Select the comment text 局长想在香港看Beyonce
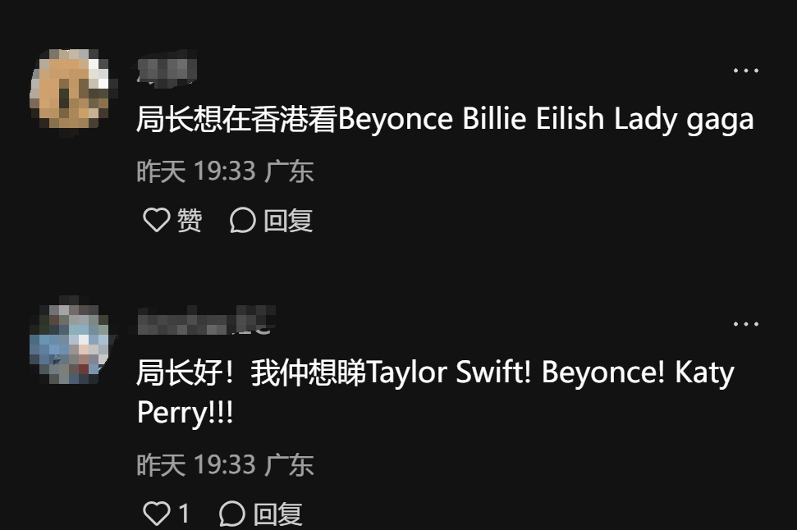797x530 pixels. (x=295, y=119)
